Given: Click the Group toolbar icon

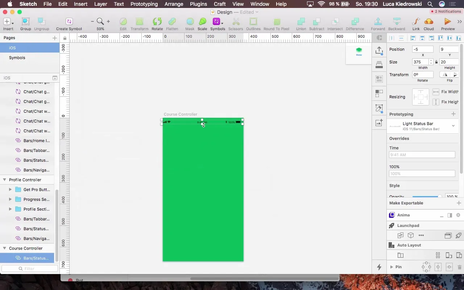Looking at the screenshot, I should (x=25, y=22).
